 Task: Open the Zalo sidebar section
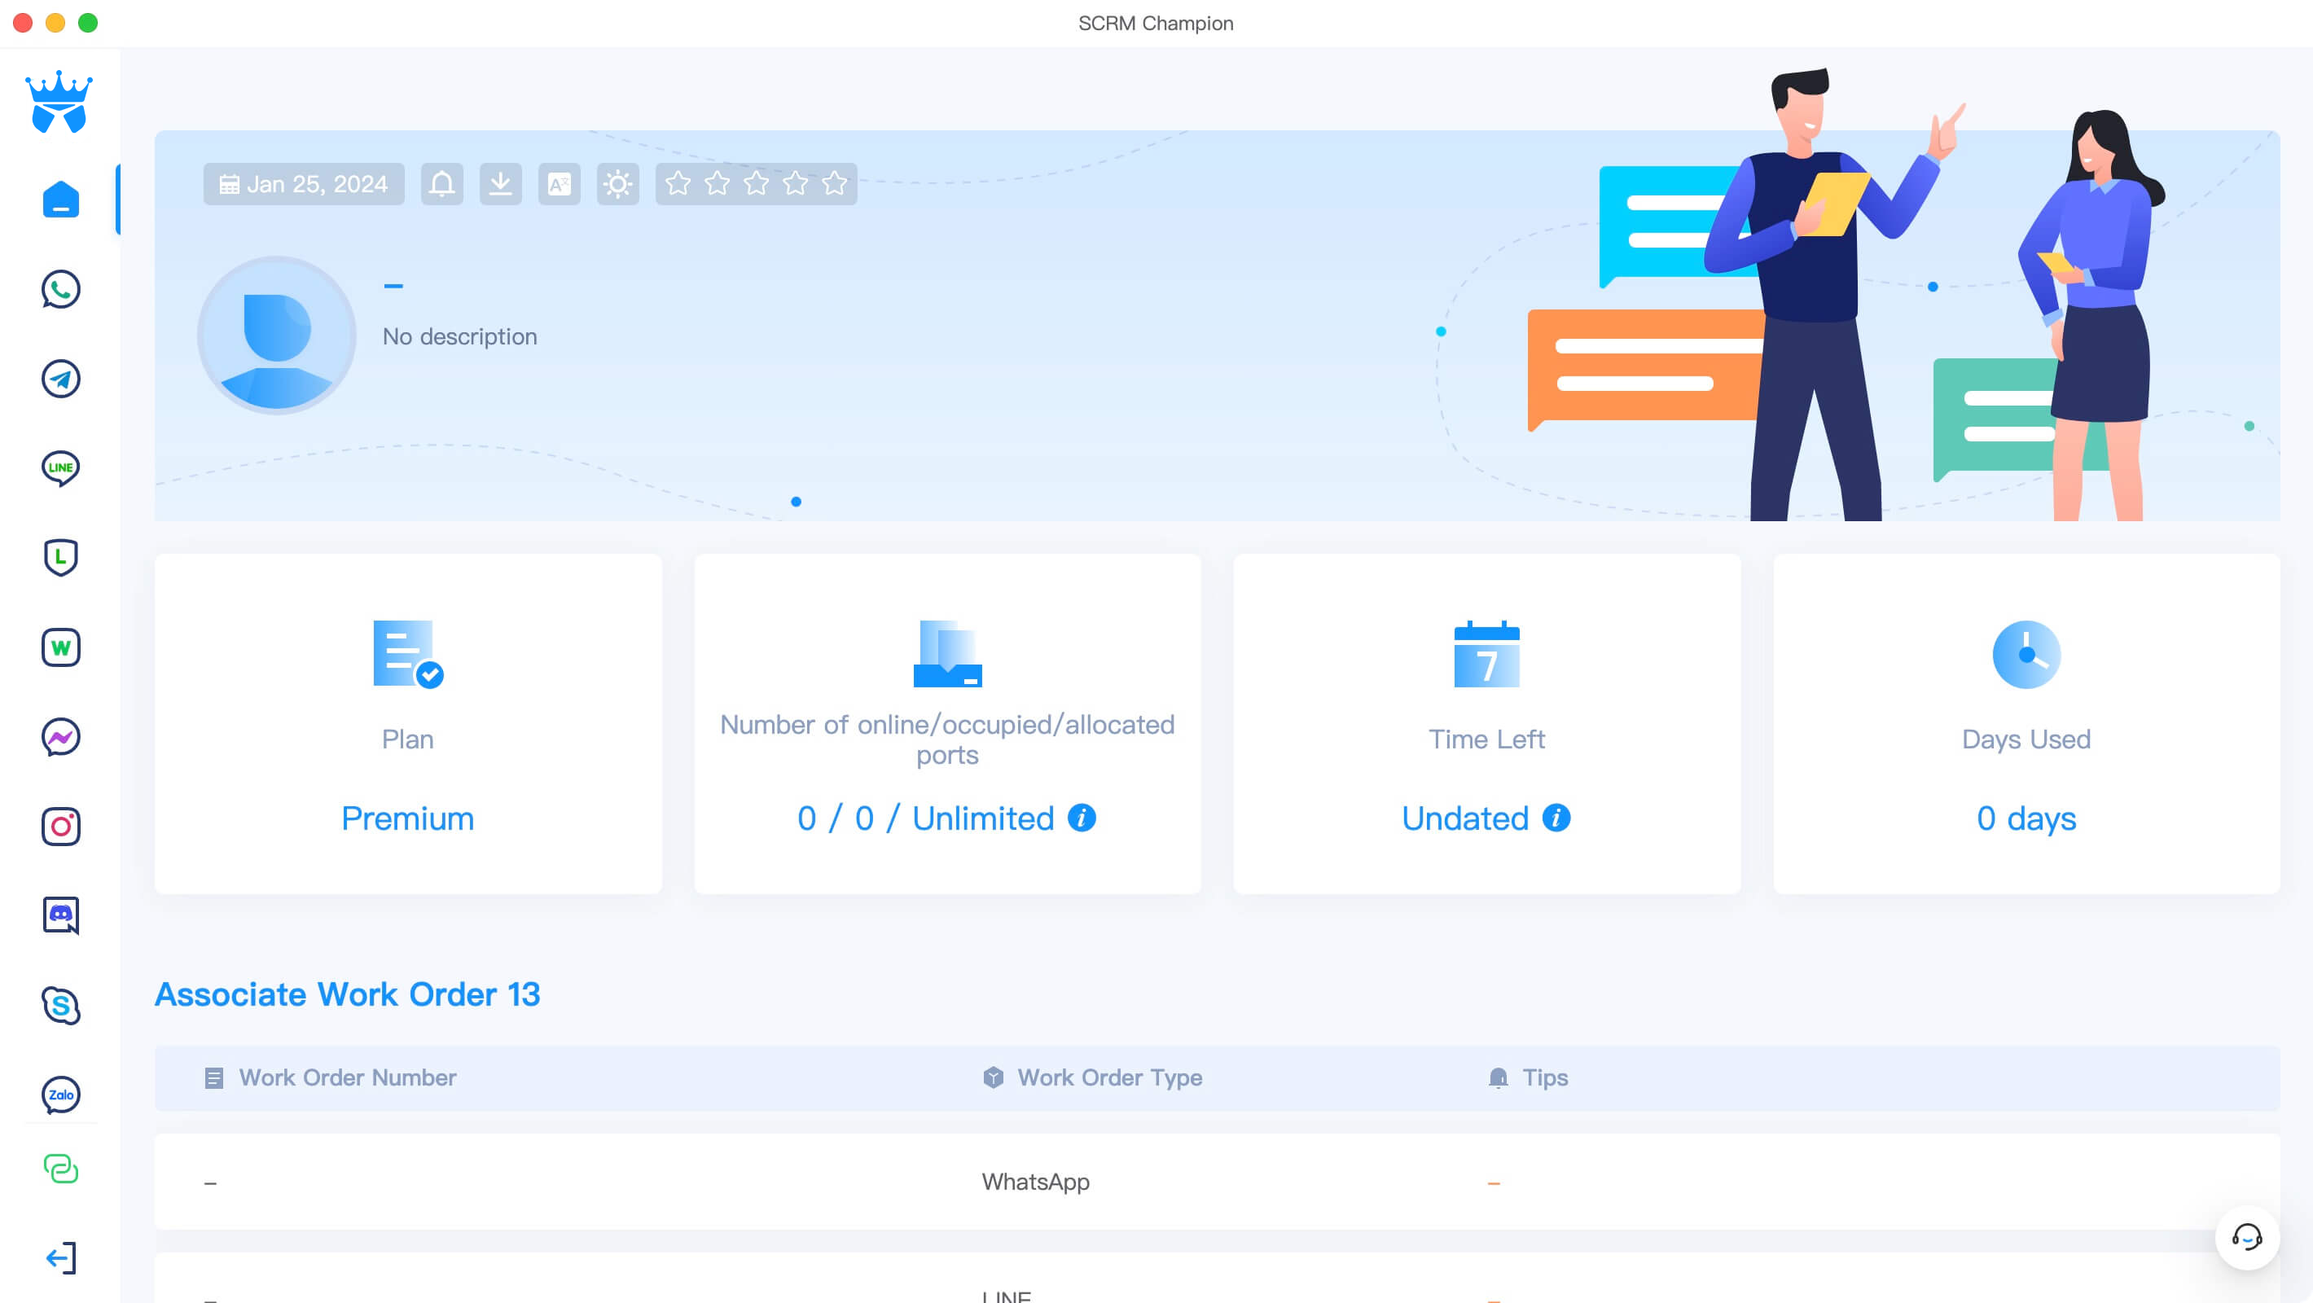(60, 1095)
